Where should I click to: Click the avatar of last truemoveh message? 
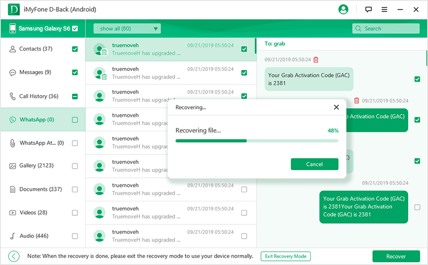pos(100,236)
